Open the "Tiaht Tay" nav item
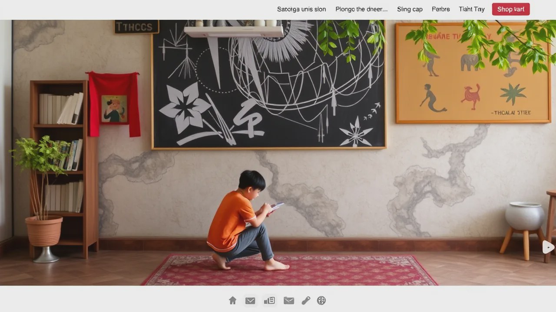The width and height of the screenshot is (556, 312). click(x=472, y=9)
